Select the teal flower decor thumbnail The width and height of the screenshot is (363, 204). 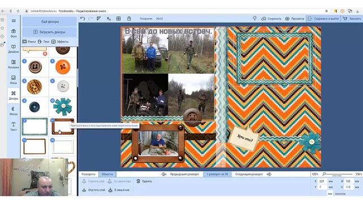tap(62, 107)
